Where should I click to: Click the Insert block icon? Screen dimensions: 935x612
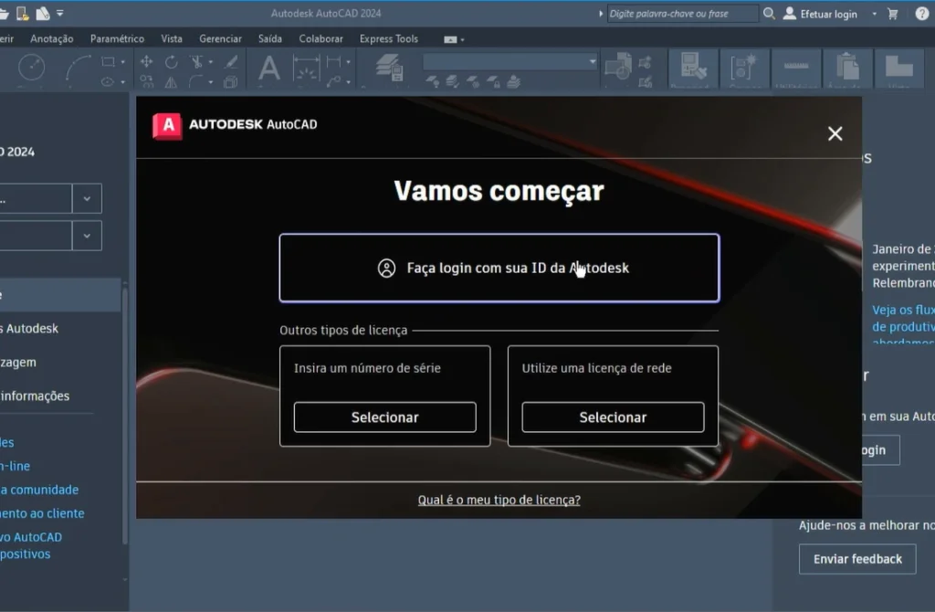(618, 66)
